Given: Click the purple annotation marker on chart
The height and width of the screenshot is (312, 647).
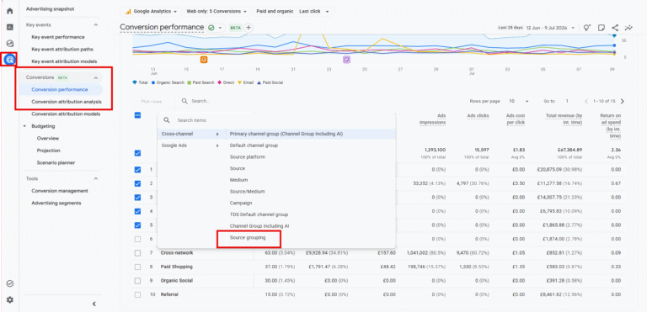Looking at the screenshot, I should [346, 60].
